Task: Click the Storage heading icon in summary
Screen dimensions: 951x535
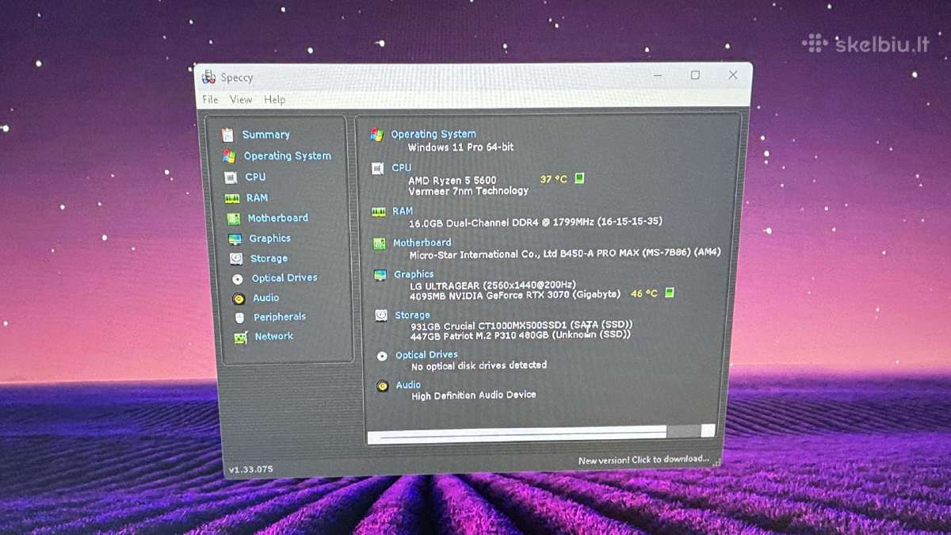Action: point(381,315)
